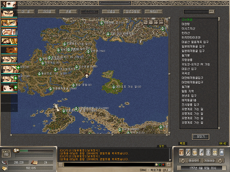Click the enter arrow beside the search field
This screenshot has height=172, width=230.
point(212,12)
